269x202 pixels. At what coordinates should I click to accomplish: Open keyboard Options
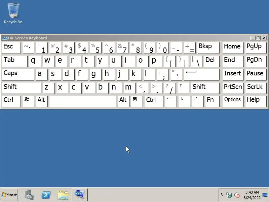click(x=233, y=101)
